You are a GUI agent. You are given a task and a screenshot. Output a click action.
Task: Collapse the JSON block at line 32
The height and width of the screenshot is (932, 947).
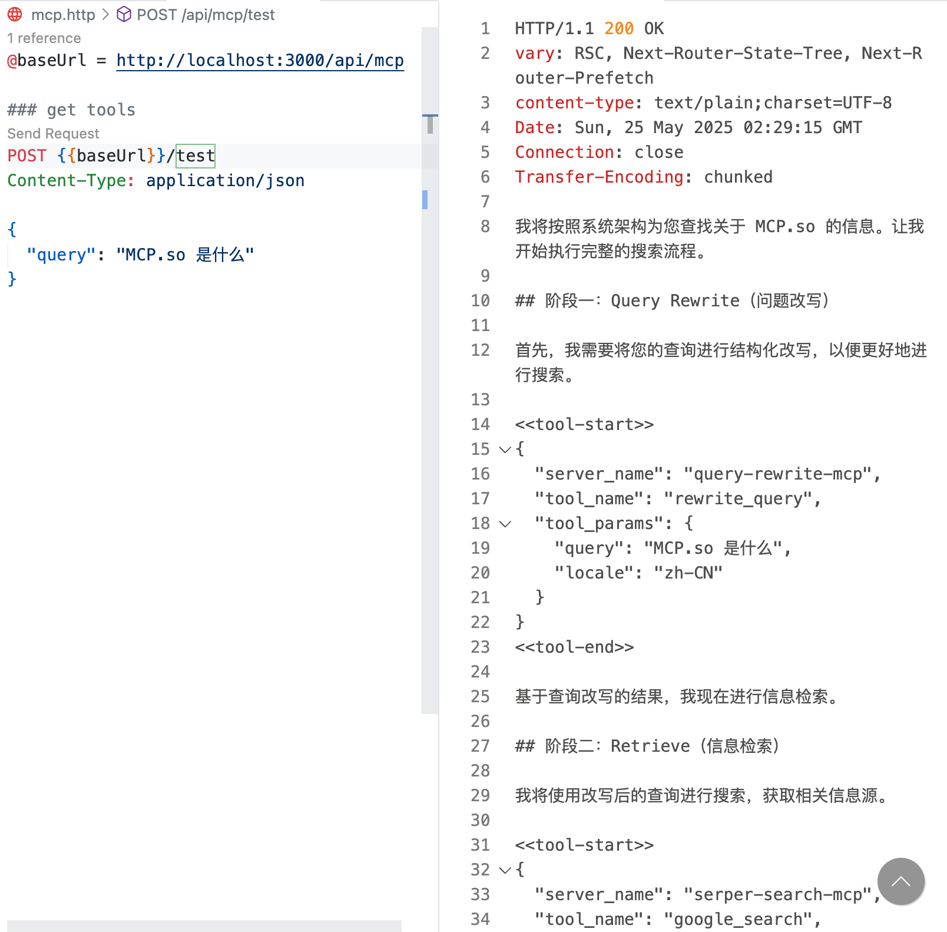tap(505, 870)
